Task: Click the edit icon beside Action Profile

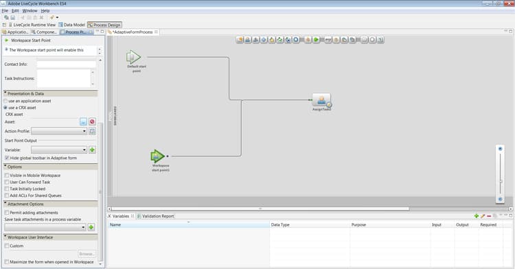Action: tap(92, 131)
